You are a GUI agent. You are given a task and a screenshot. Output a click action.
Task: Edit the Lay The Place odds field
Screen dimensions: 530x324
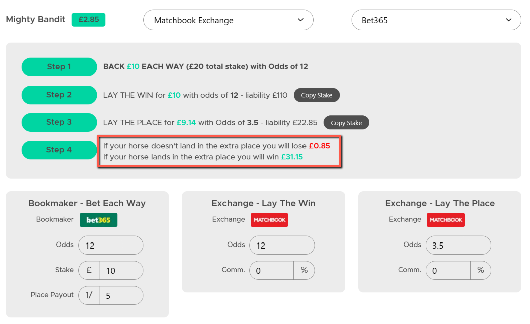[x=459, y=246]
